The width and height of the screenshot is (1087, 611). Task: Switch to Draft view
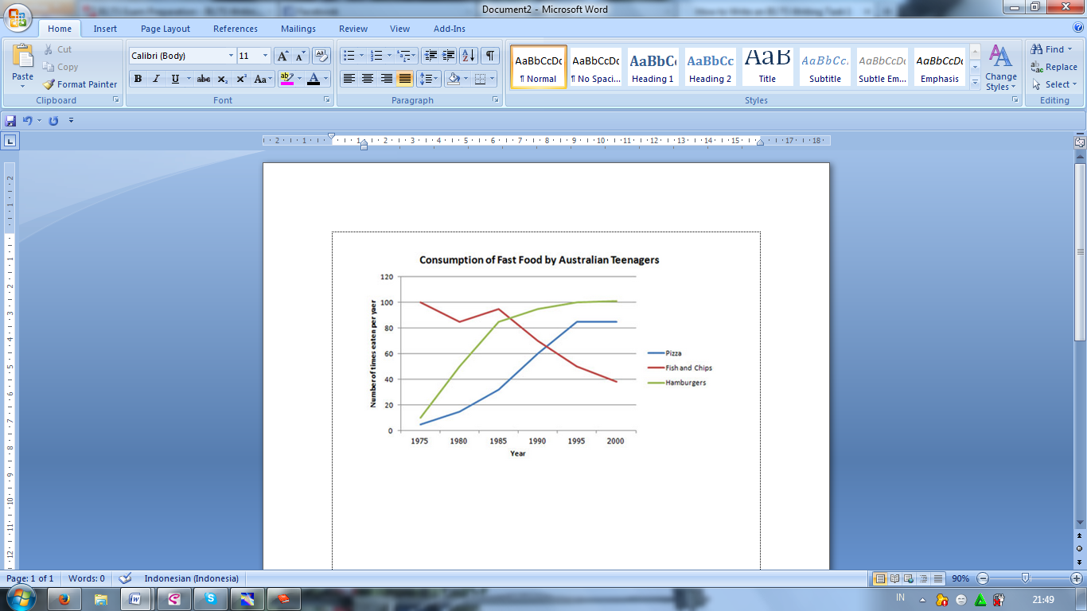pyautogui.click(x=938, y=578)
